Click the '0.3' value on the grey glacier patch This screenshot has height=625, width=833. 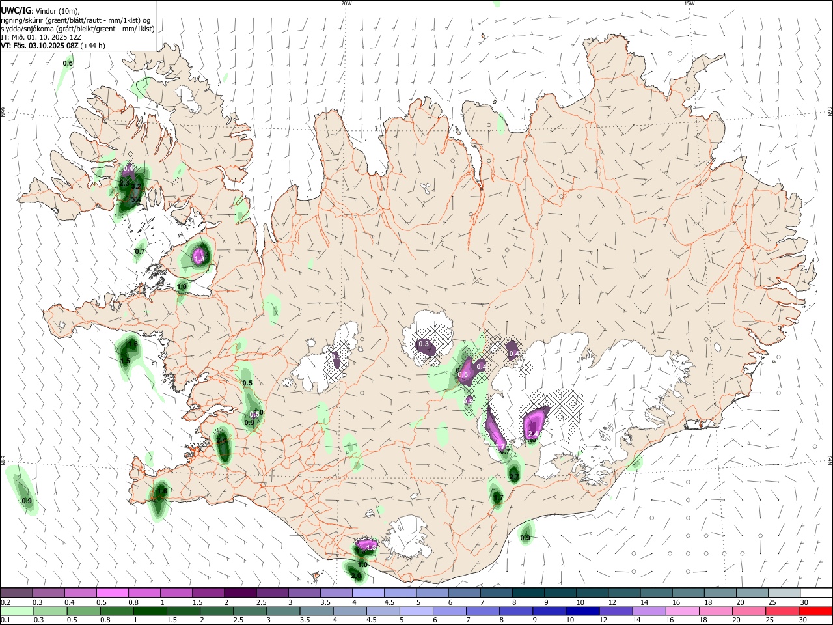pos(424,344)
